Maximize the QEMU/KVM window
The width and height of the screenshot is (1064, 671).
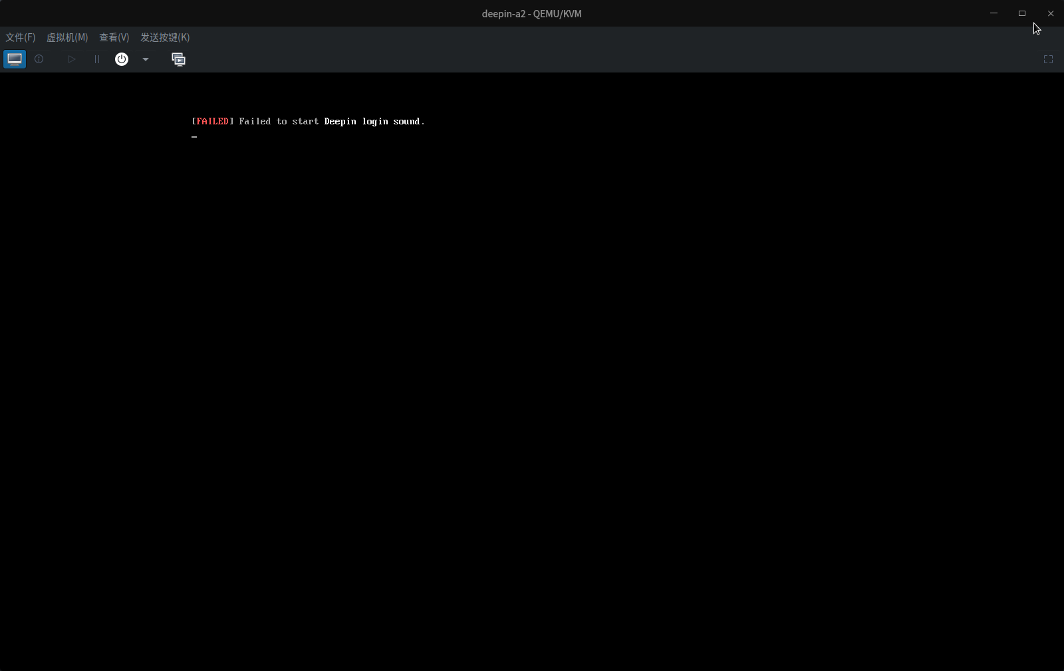coord(1022,13)
